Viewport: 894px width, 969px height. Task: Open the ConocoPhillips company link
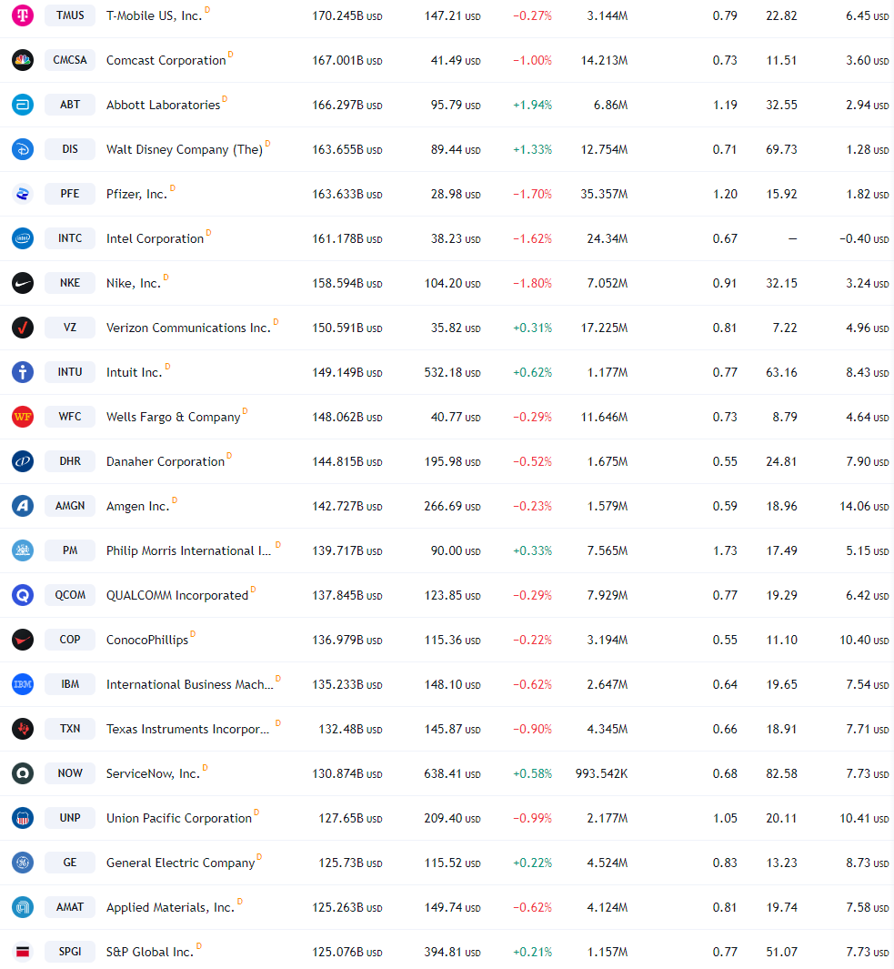point(147,641)
